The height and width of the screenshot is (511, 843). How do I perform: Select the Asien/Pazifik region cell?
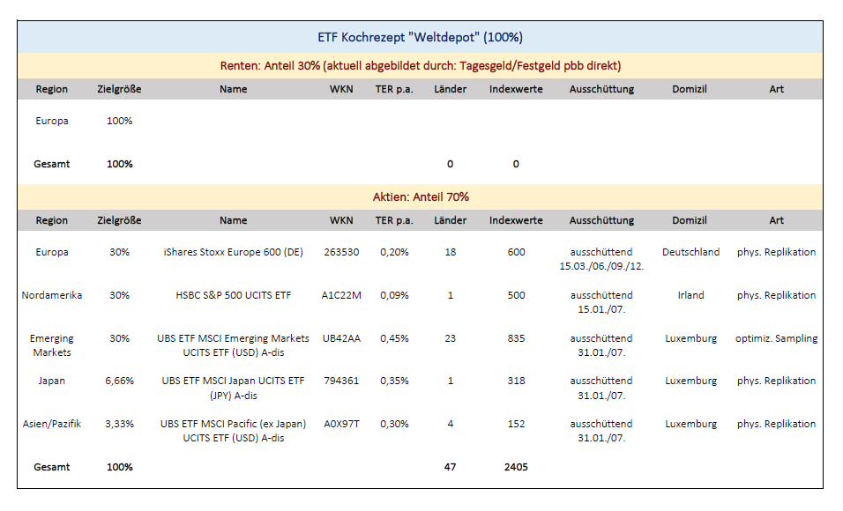(52, 424)
